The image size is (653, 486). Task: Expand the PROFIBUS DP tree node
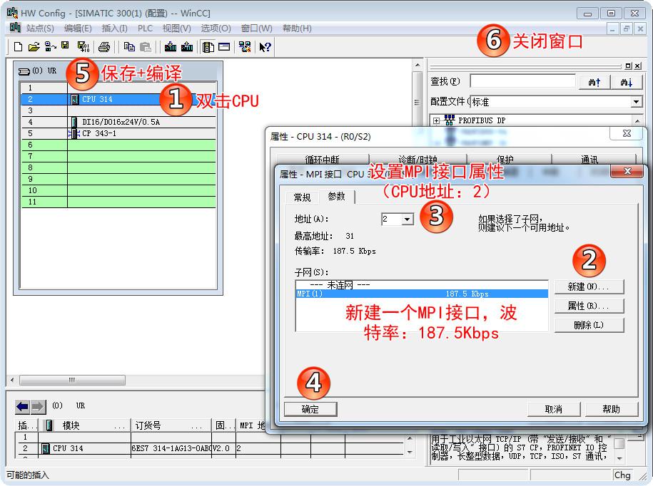(x=436, y=120)
